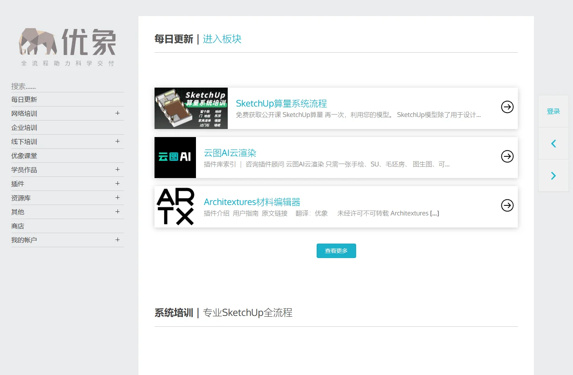
Task: Expand the 其他 submenu
Action: pyautogui.click(x=117, y=212)
